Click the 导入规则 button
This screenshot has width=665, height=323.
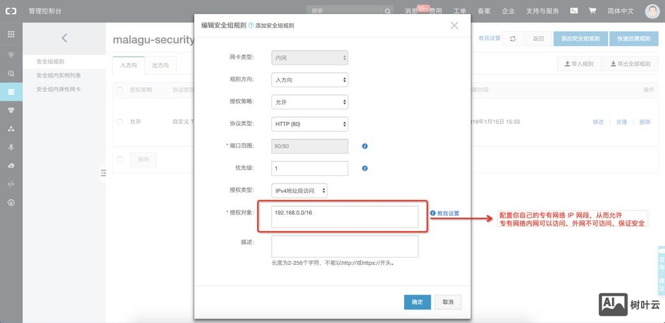(x=579, y=64)
